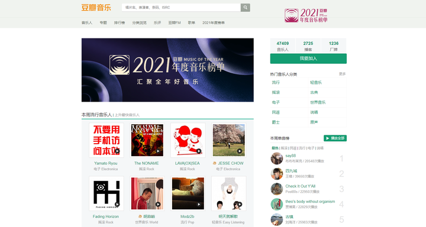
Task: Open the Yamato Ryou artist link
Action: tap(106, 164)
